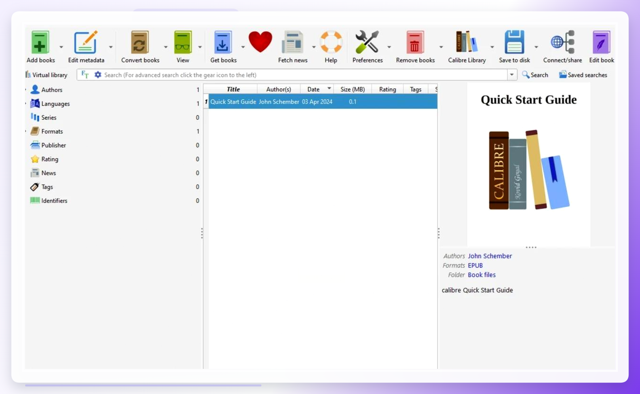This screenshot has height=394, width=640.
Task: Click the Search button
Action: [x=535, y=75]
